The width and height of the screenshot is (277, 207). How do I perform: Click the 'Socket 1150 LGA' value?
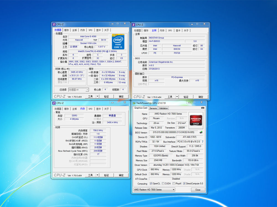pyautogui.click(x=88, y=43)
